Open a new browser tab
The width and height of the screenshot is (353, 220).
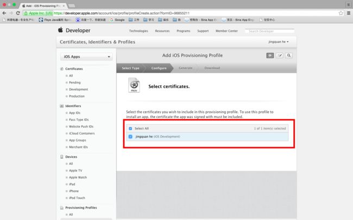tap(72, 6)
